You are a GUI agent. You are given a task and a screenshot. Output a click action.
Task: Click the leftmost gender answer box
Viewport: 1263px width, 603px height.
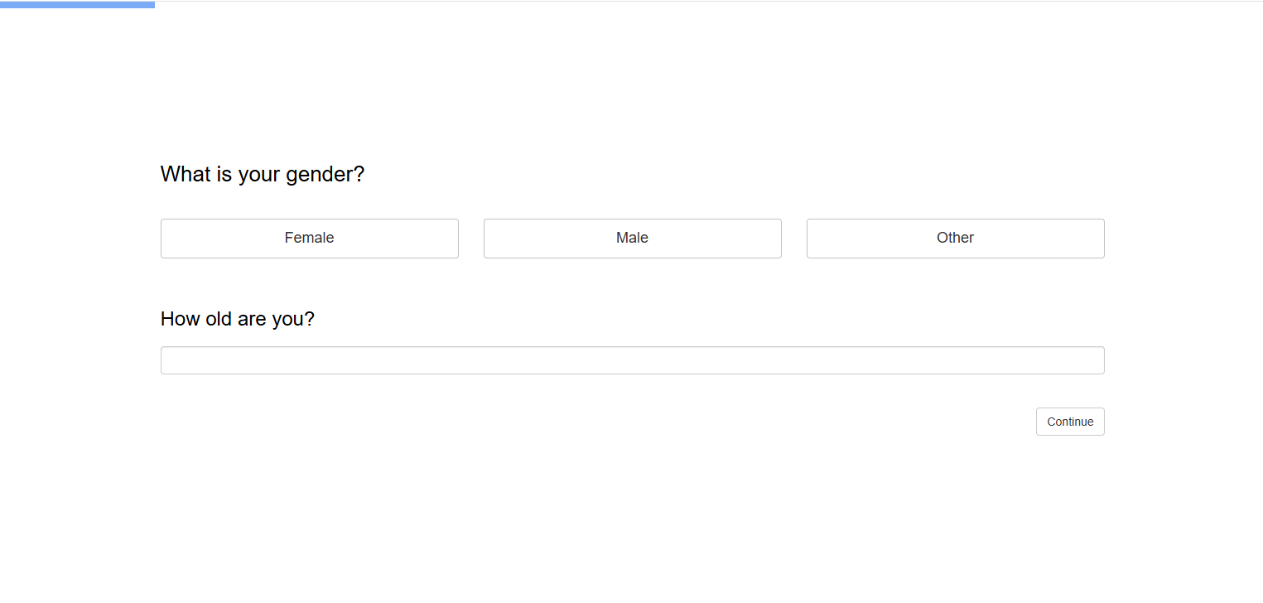point(309,238)
